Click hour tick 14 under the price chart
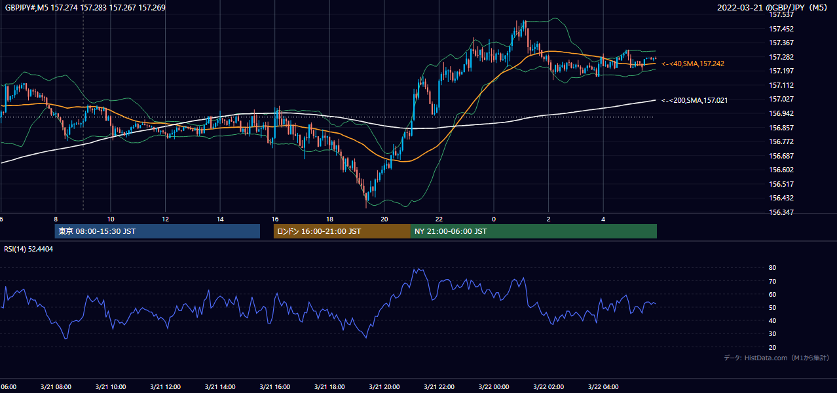 click(220, 219)
